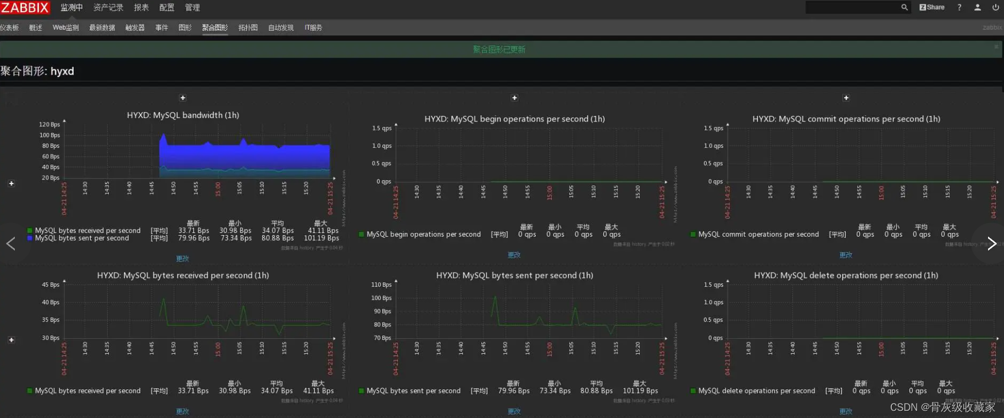
Task: Click 33.71 Bps latest value in bandwidth legend
Action: point(193,231)
